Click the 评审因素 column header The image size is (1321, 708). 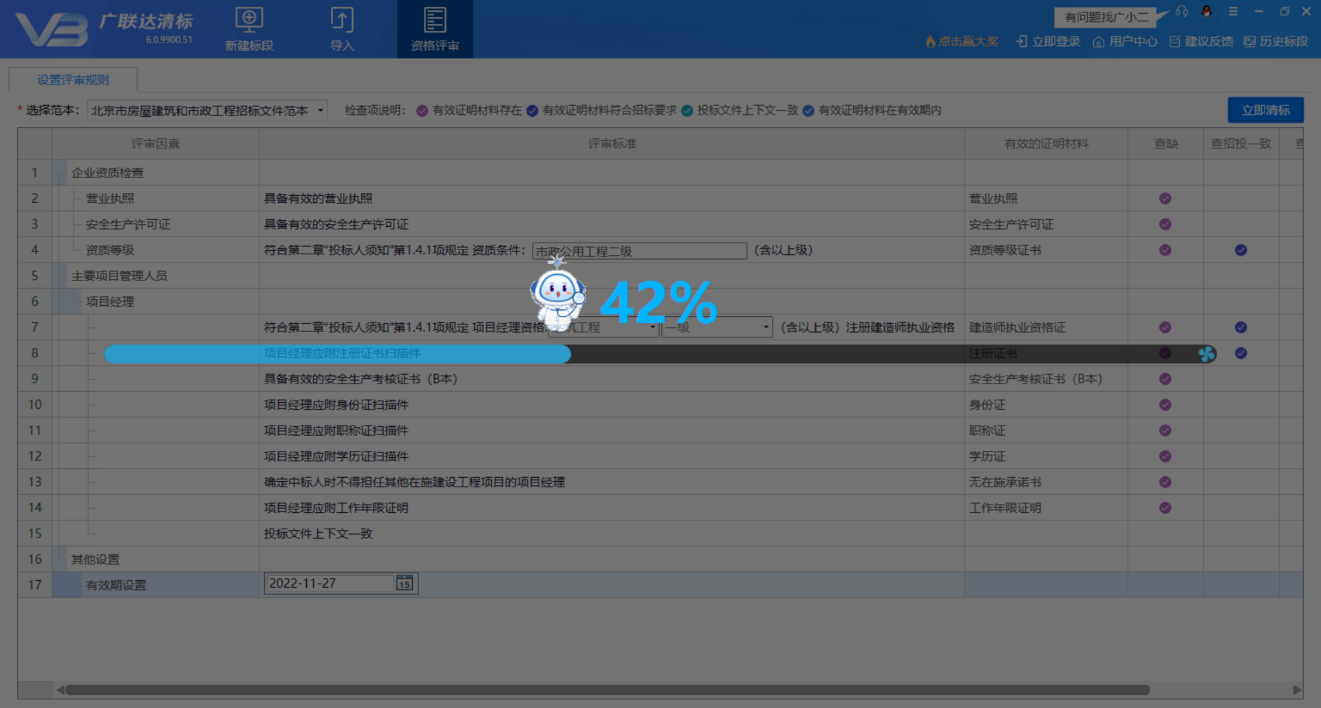pyautogui.click(x=155, y=144)
